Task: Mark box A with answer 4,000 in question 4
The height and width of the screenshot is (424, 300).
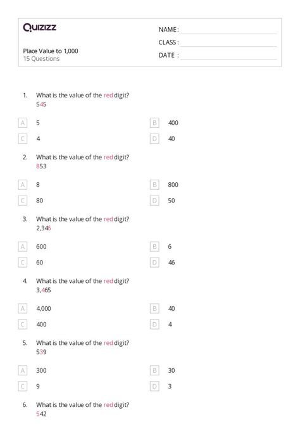Action: (22, 309)
